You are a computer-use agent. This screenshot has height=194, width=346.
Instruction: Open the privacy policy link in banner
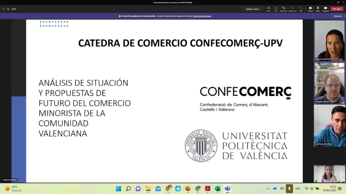pos(202,16)
